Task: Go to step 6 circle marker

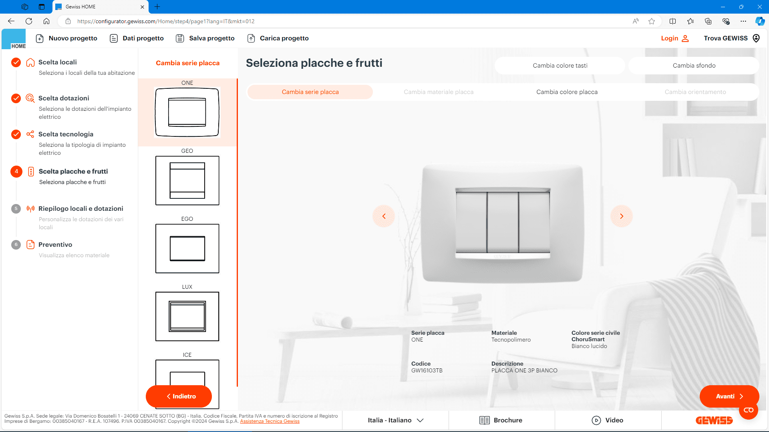Action: pyautogui.click(x=16, y=245)
